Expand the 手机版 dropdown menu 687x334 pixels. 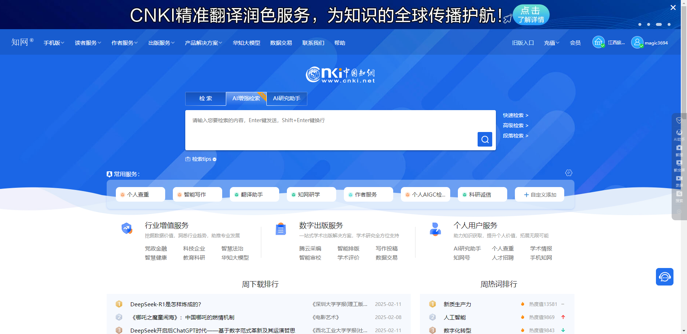click(54, 43)
